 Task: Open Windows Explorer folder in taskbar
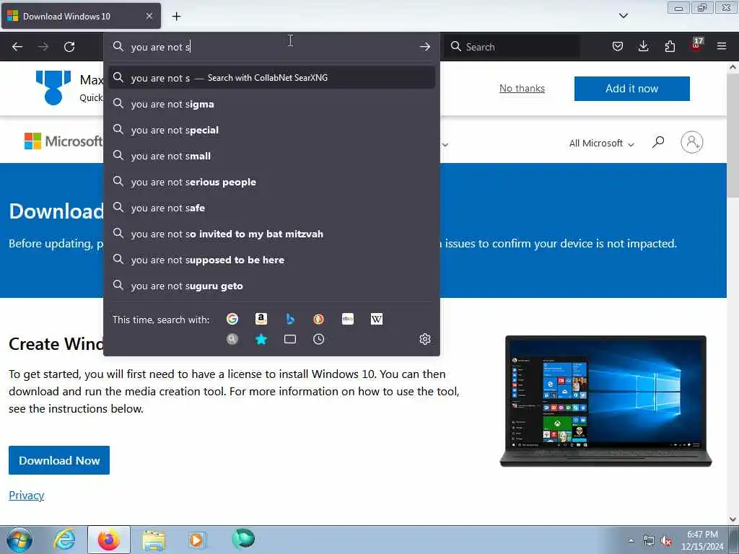[154, 540]
